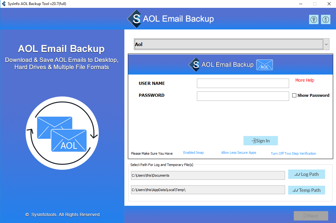Click the AOL logo badge beside the title

264,65
